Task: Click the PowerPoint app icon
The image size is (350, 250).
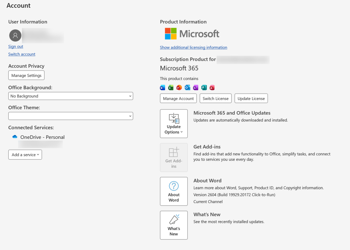Action: (x=179, y=88)
